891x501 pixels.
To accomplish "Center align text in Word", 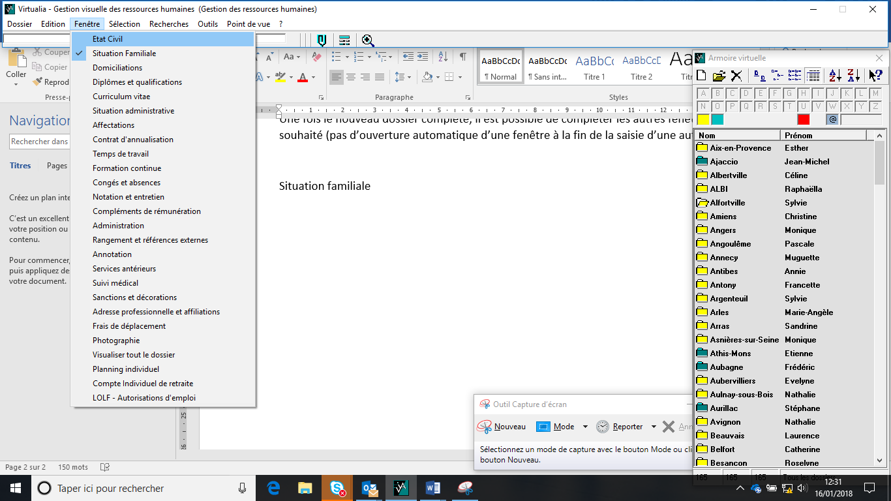I will tap(351, 77).
